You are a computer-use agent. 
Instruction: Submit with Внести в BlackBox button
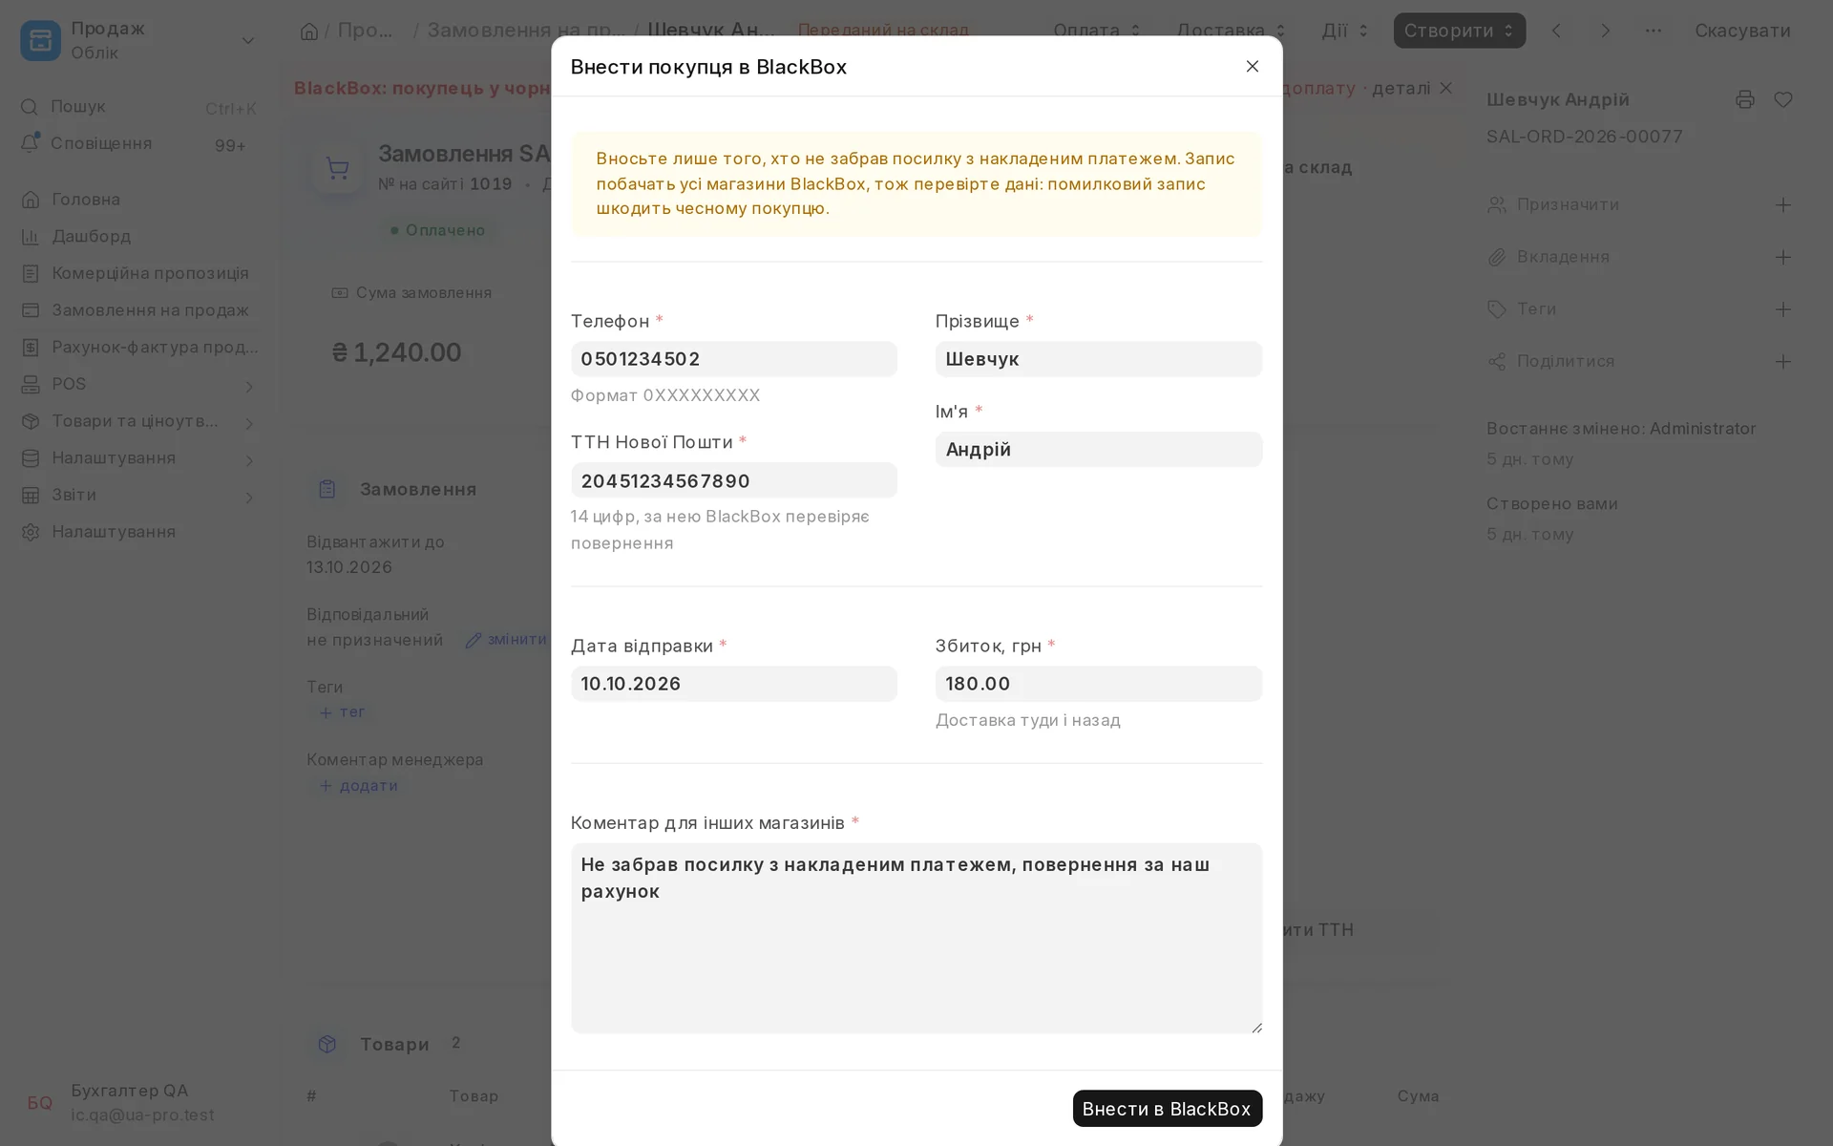point(1167,1108)
